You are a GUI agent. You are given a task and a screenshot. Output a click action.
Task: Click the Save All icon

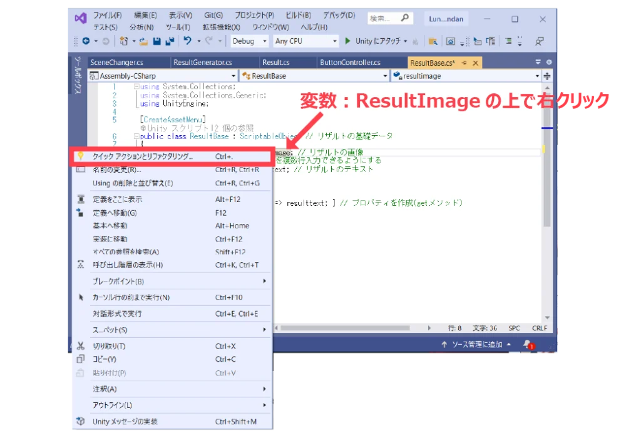[170, 41]
